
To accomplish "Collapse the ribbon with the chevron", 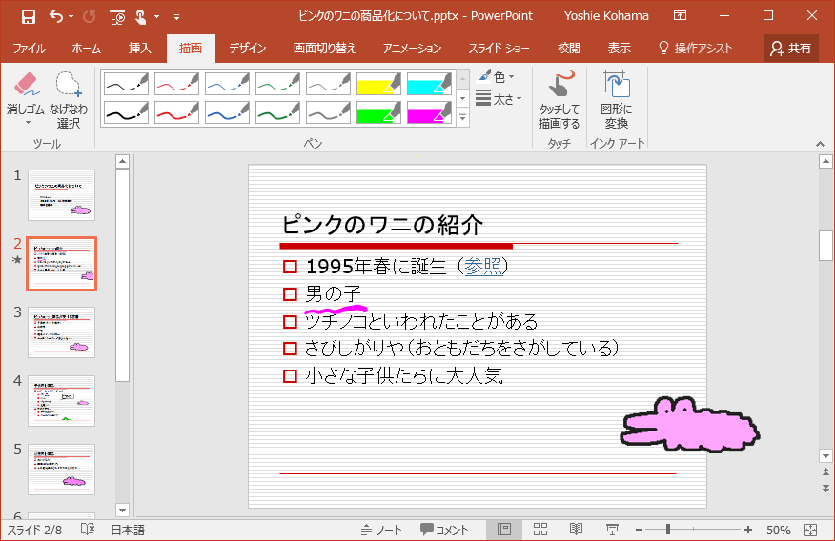I will tap(820, 144).
